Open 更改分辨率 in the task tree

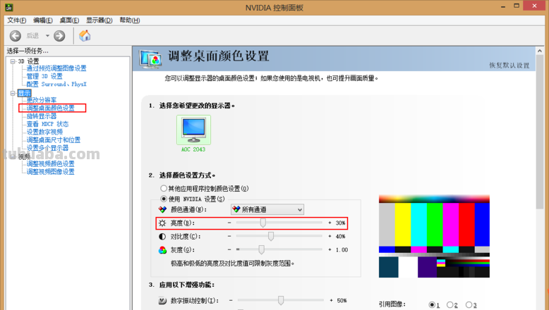click(42, 100)
